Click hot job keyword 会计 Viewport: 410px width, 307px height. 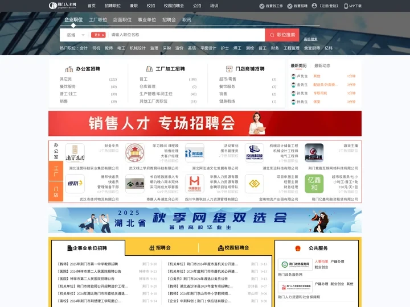(x=84, y=48)
